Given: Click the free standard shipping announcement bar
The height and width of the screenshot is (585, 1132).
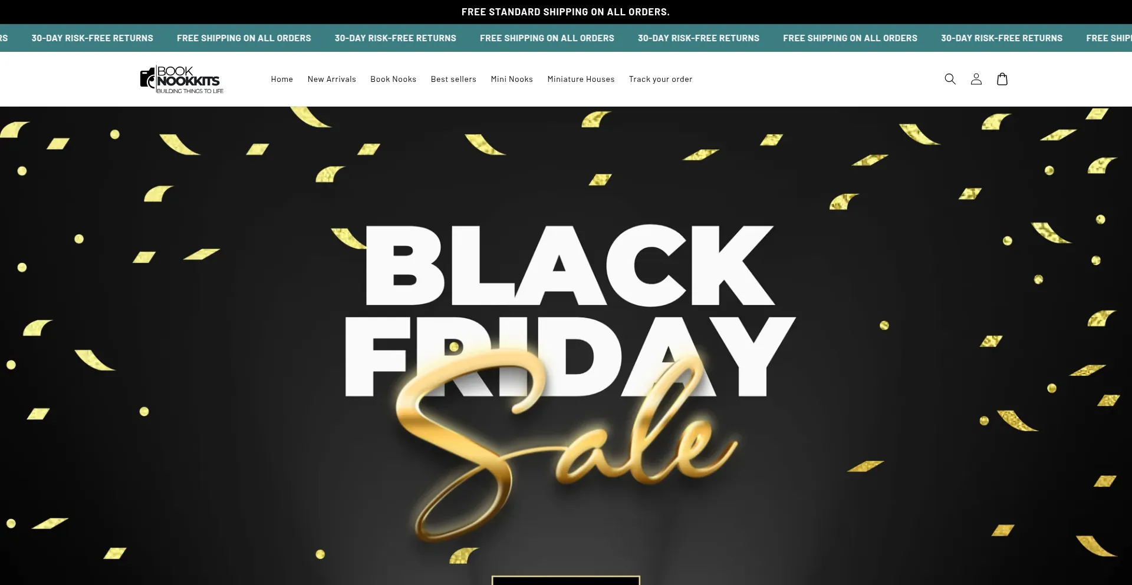Looking at the screenshot, I should 565,12.
